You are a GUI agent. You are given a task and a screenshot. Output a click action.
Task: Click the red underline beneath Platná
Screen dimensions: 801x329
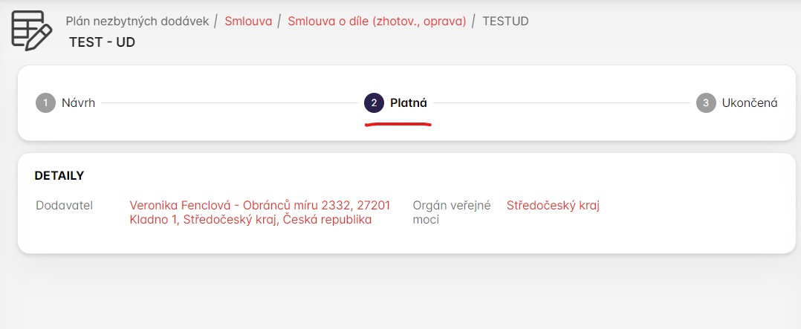(x=398, y=123)
